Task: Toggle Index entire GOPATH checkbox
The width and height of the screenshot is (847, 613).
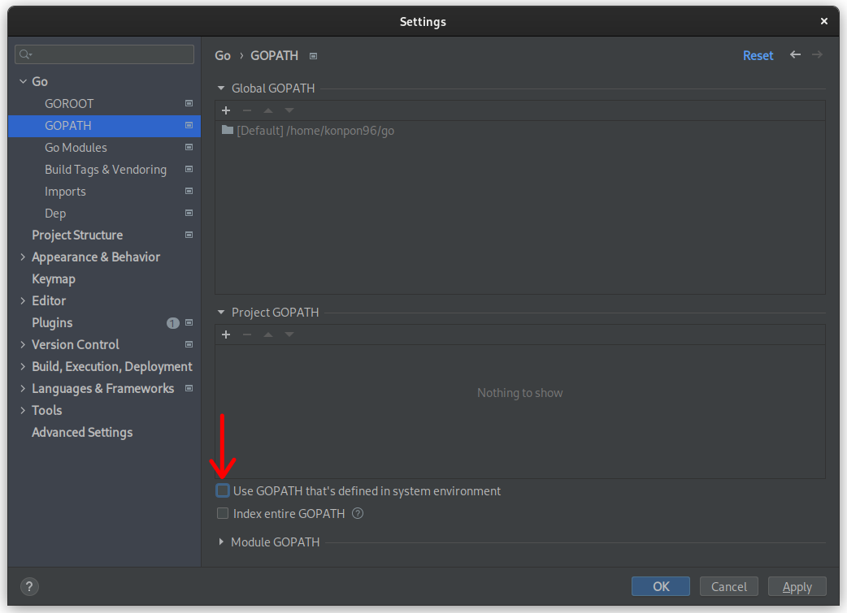Action: click(x=223, y=513)
